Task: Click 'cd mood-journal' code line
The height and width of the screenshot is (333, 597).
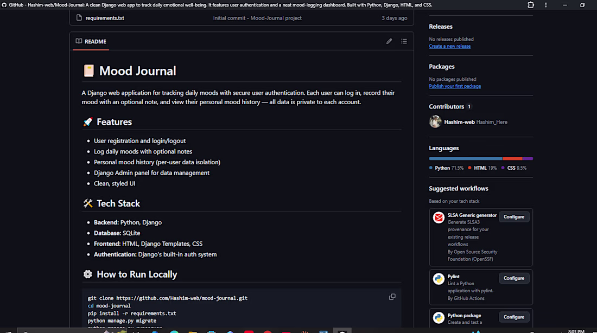Action: [x=109, y=305]
